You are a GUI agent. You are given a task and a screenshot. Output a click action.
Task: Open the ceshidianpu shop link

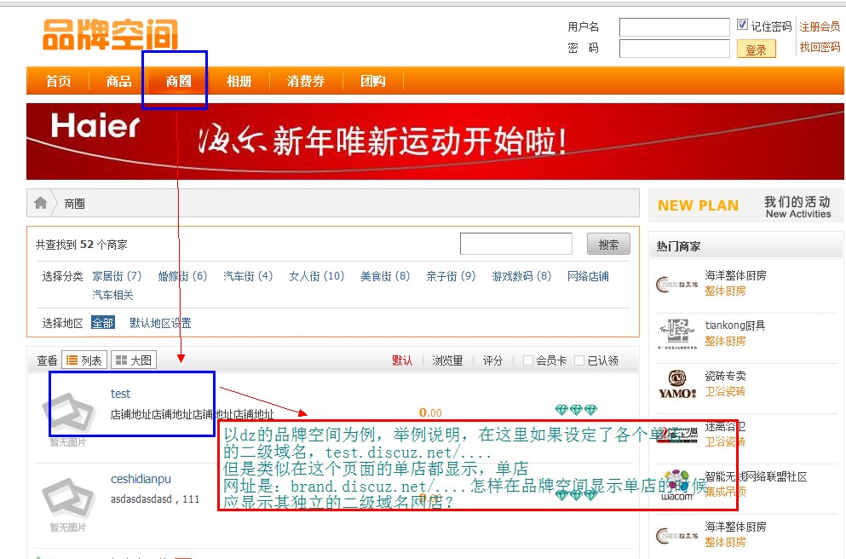141,479
